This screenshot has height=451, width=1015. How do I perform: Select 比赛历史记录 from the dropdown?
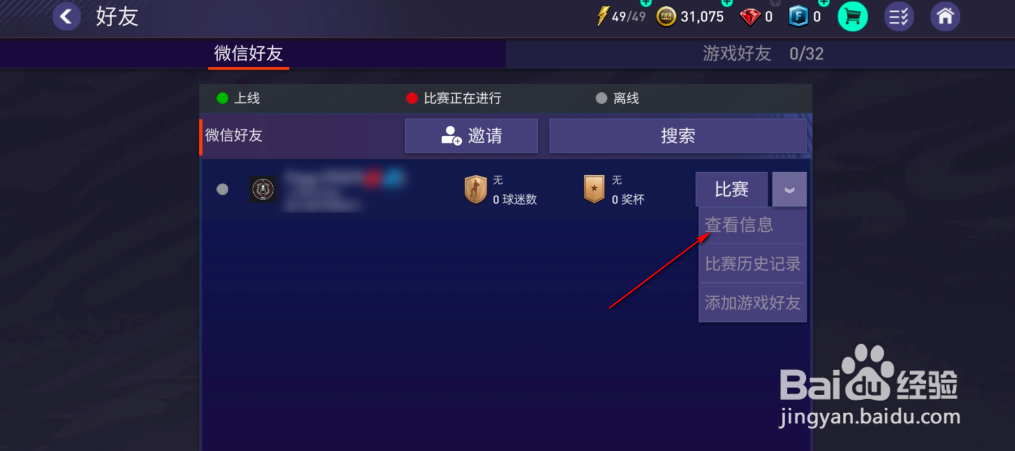[x=753, y=263]
